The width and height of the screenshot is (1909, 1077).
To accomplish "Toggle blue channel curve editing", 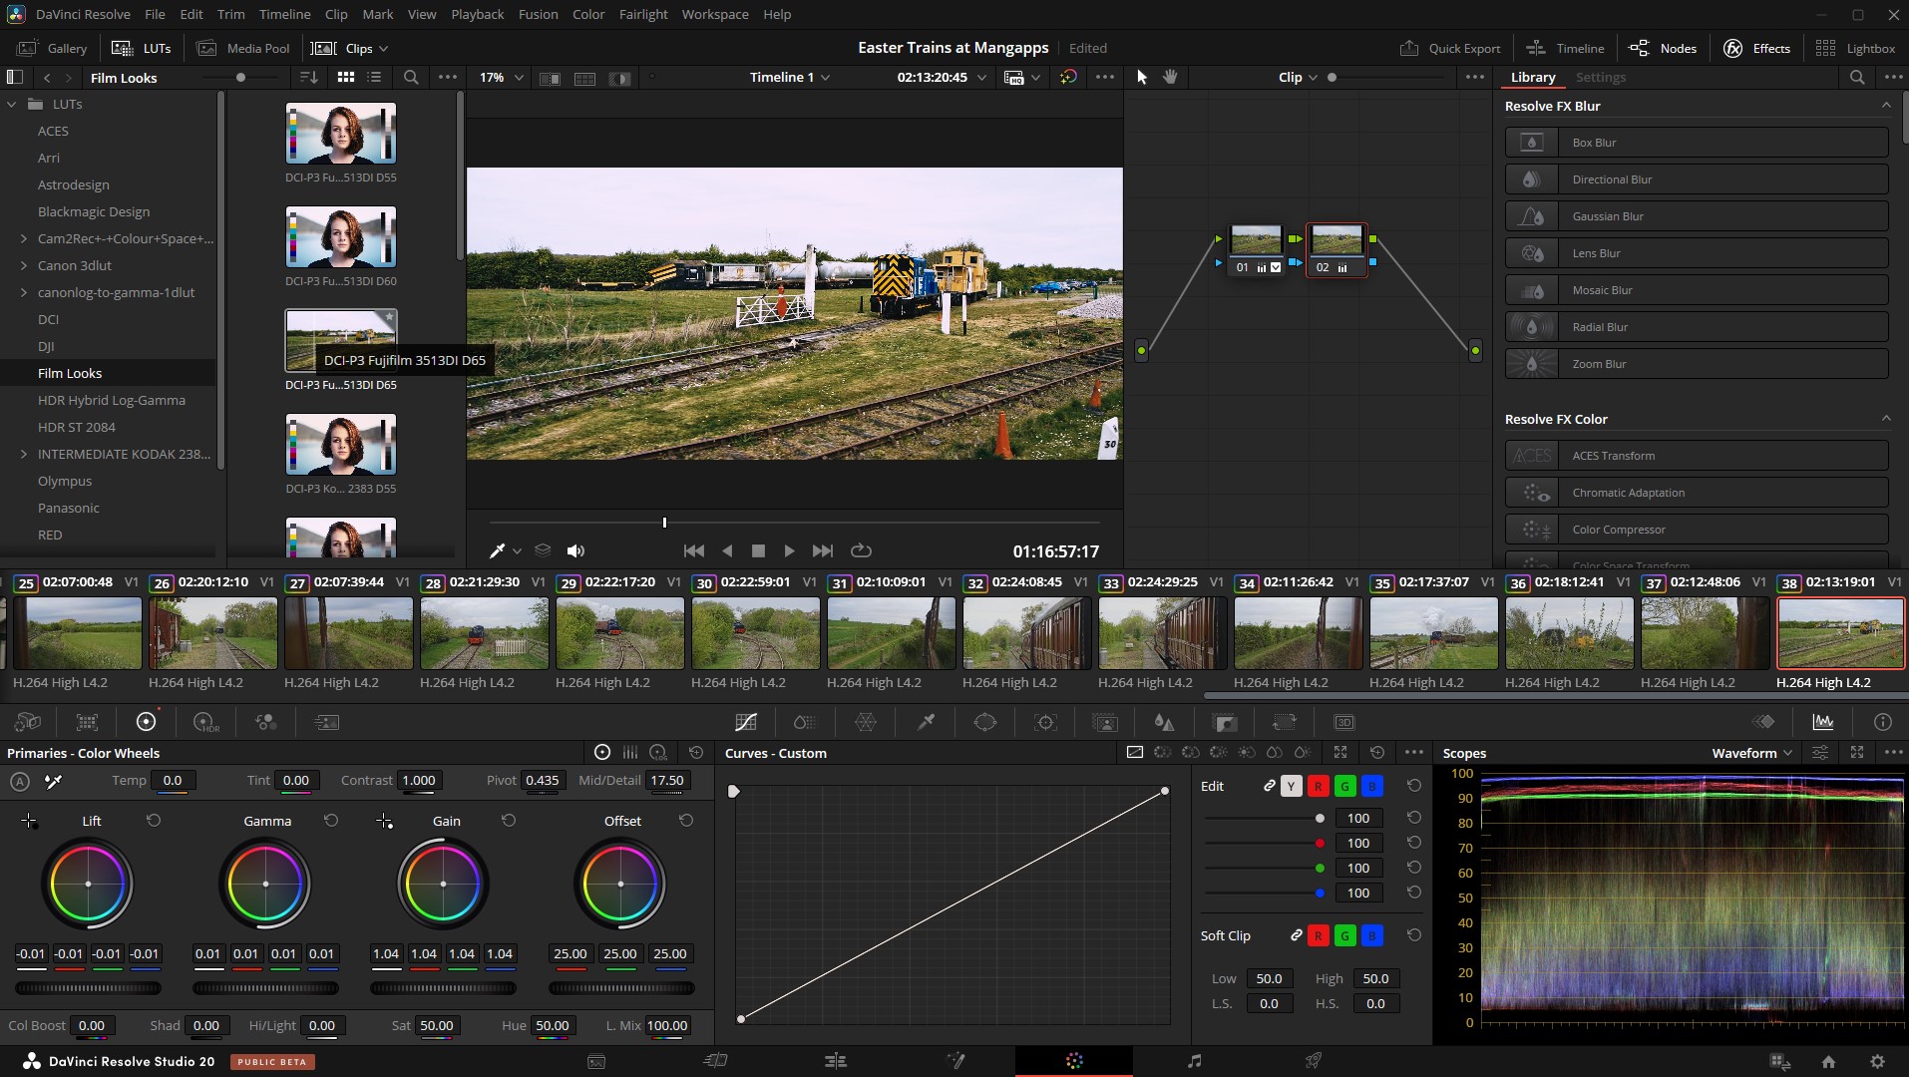I will [1371, 786].
